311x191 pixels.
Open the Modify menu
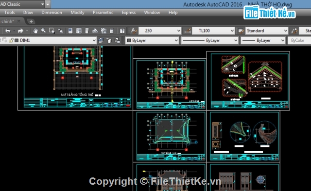tap(77, 13)
